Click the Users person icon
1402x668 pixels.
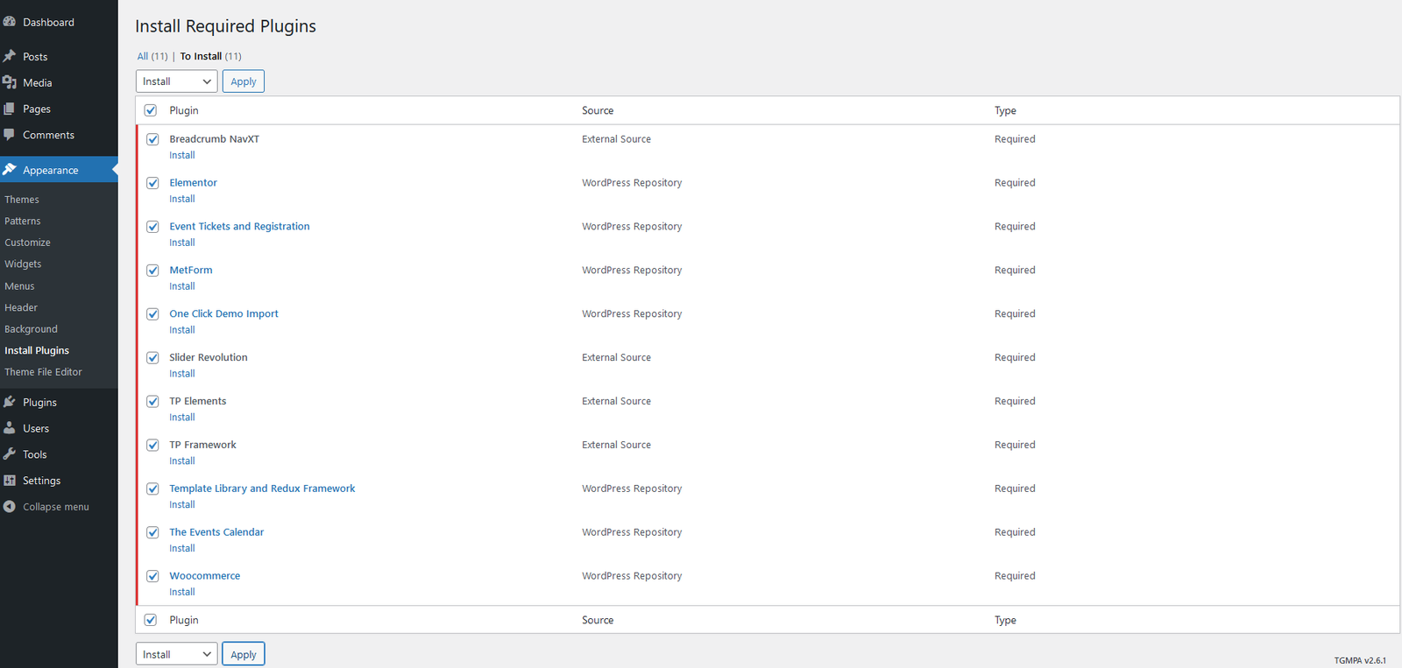click(10, 428)
